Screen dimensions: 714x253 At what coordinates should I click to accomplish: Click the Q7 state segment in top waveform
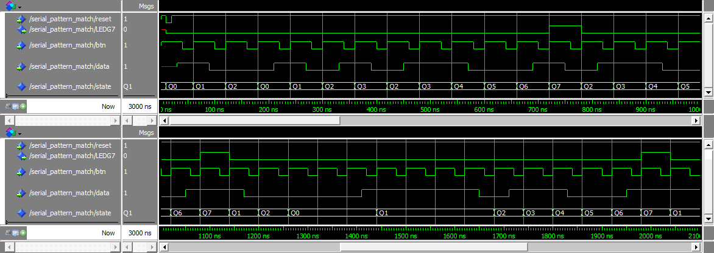pyautogui.click(x=564, y=86)
